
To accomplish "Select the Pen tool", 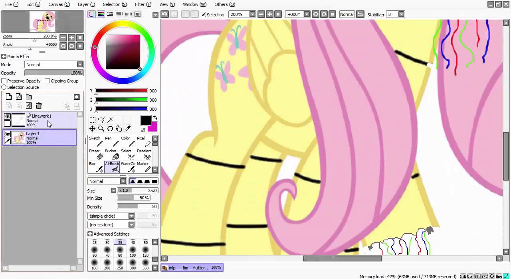I will (111, 141).
